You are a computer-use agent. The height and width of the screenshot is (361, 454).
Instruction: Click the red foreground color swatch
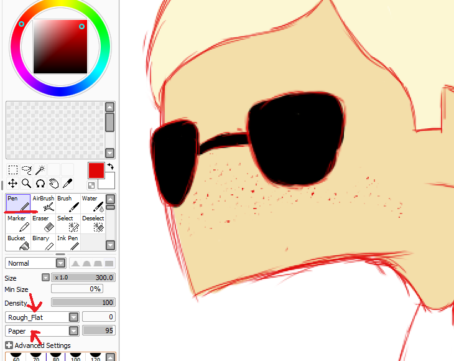tap(96, 171)
